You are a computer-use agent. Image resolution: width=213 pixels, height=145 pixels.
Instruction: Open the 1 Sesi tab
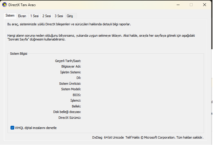pos(34,16)
